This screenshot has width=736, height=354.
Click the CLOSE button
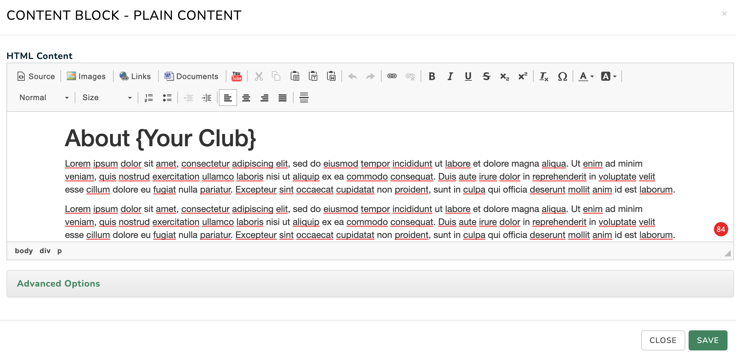tap(663, 340)
